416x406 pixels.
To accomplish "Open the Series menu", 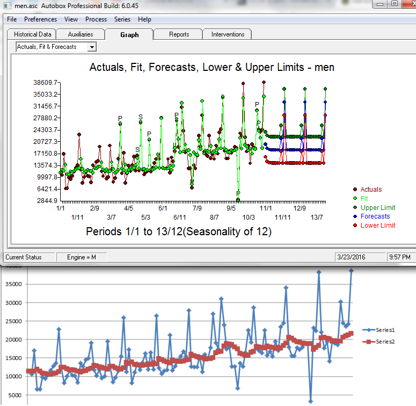I will pos(122,19).
